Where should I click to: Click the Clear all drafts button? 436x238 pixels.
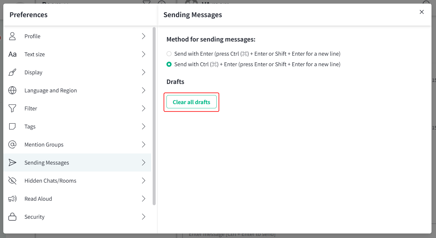(191, 102)
